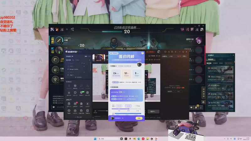Open the tool icon with the red notification badge
Screen dimensions: 251x141
coord(75,104)
